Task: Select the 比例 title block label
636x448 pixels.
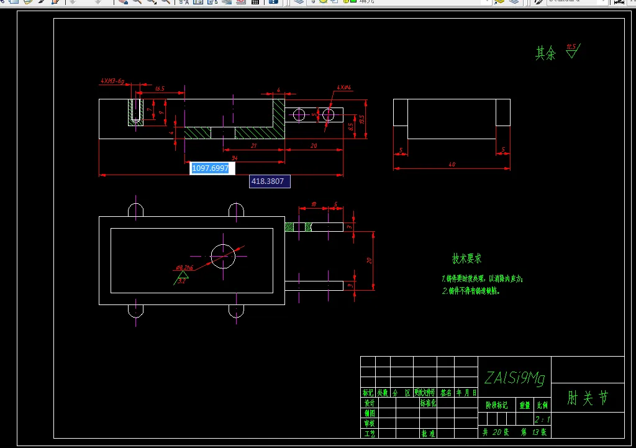Action: (x=542, y=405)
